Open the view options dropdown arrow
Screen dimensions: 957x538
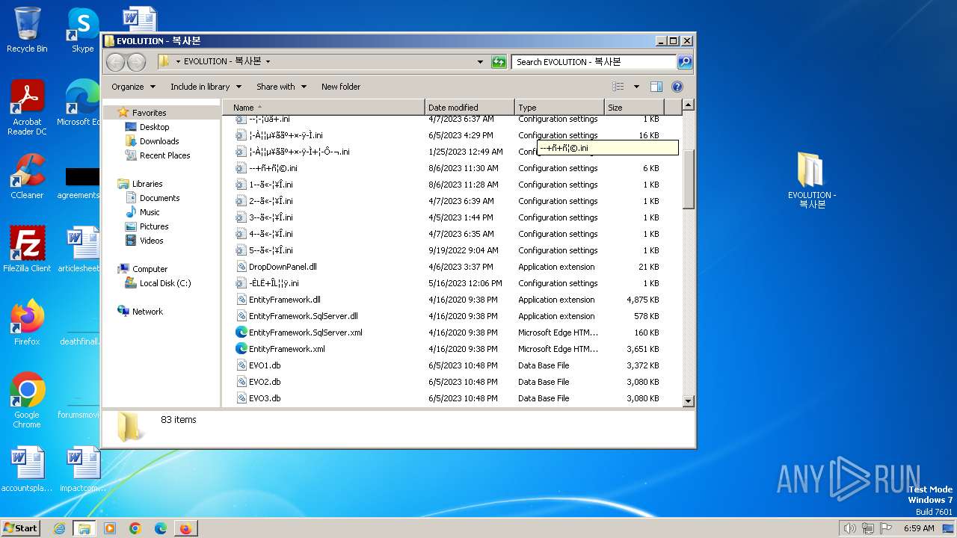pyautogui.click(x=636, y=87)
